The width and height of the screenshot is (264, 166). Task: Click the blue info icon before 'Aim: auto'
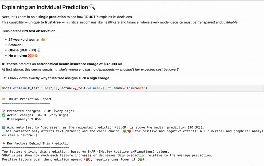click(4, 127)
